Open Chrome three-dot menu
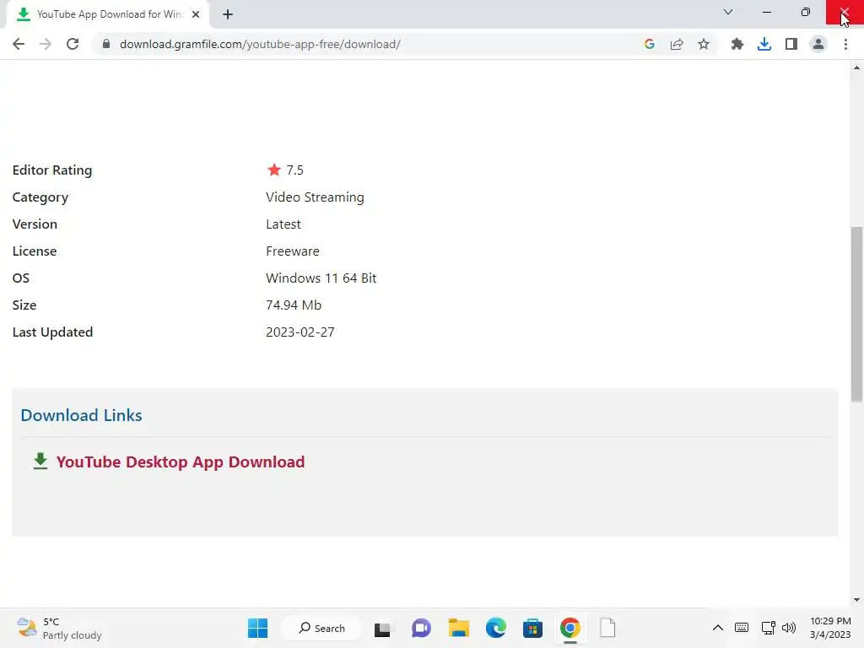Screen dimensions: 864x648 (x=845, y=44)
